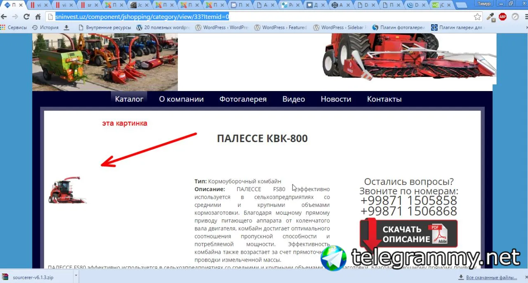Switch to the 'sr' browser tab
528x283 pixels.
click(90, 5)
